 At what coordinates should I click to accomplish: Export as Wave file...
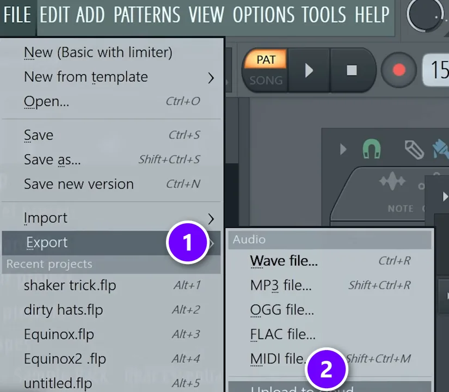point(330,261)
